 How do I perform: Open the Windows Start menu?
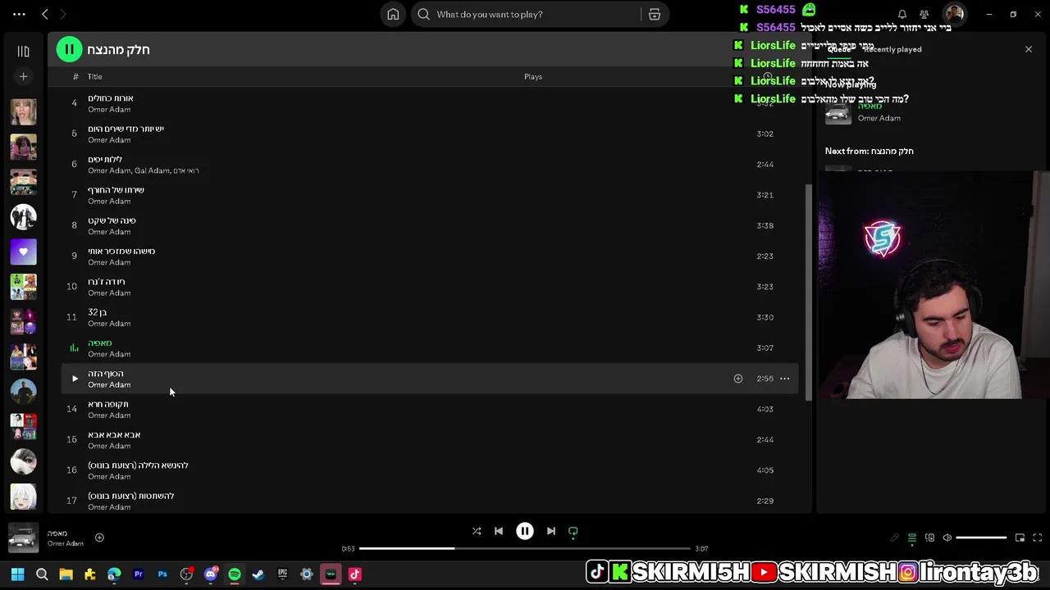point(18,574)
